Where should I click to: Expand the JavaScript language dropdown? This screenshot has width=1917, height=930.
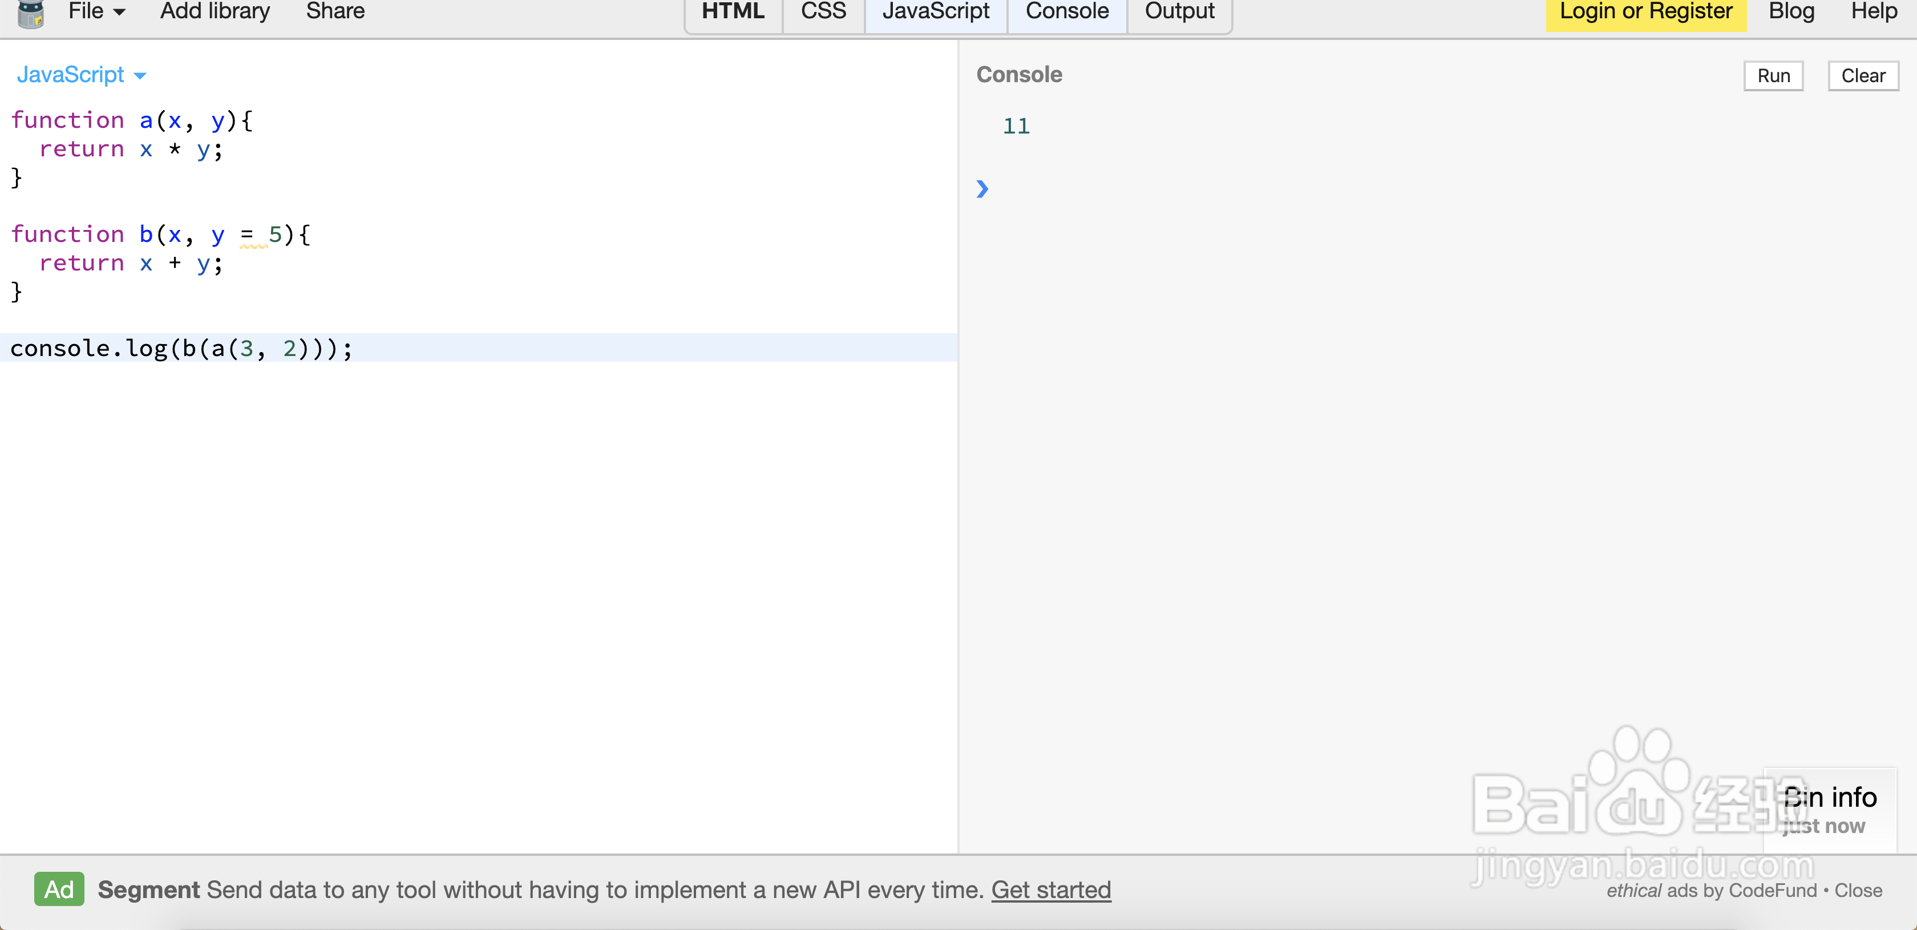(81, 74)
